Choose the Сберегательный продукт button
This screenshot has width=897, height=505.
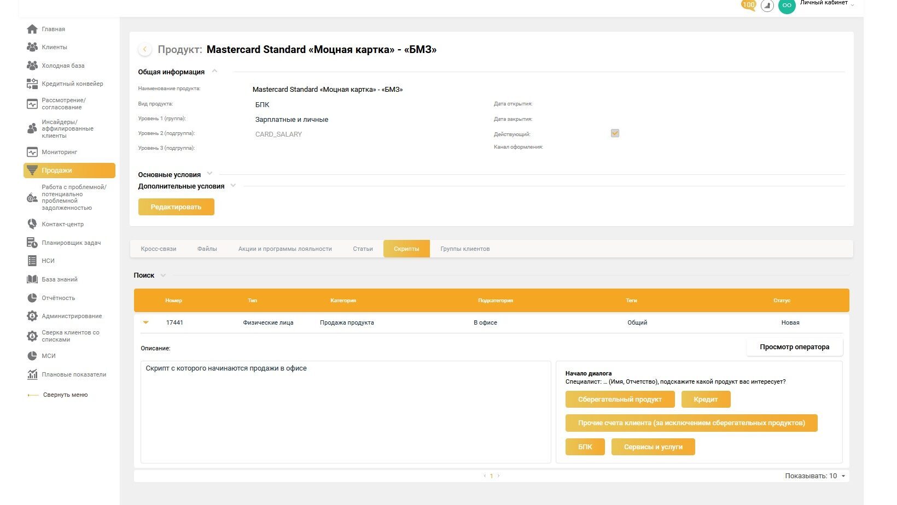click(620, 400)
